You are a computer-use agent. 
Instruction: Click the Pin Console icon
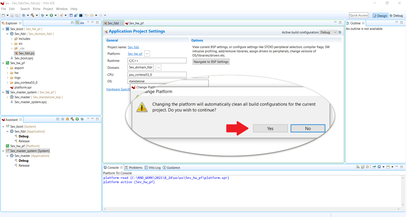(x=374, y=167)
